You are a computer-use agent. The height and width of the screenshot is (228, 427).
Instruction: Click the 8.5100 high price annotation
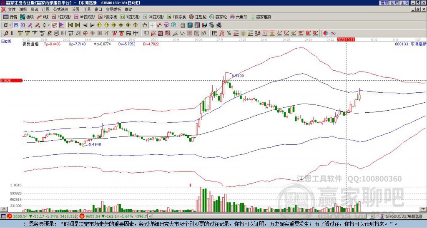(x=237, y=76)
